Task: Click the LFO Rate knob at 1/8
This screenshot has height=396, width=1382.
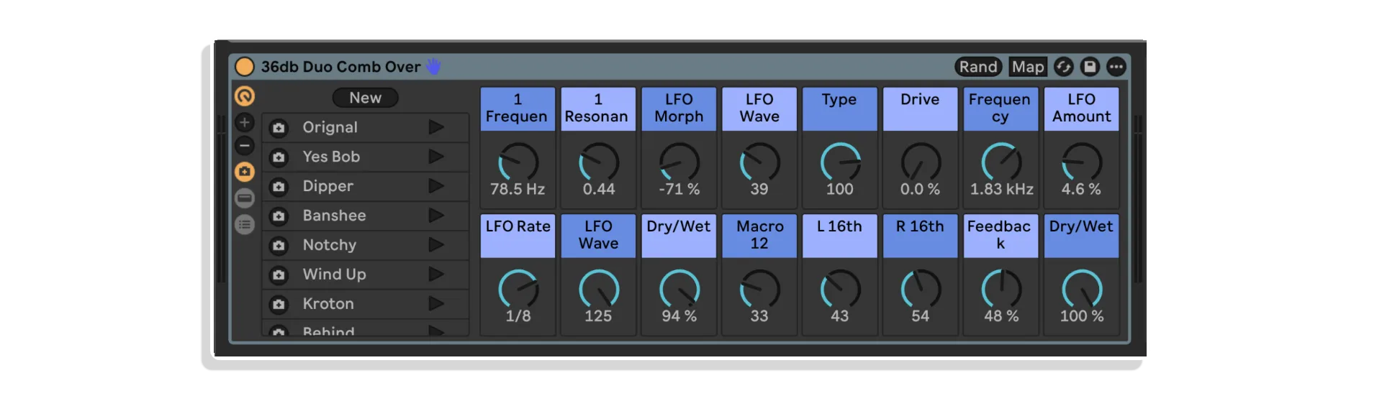Action: pyautogui.click(x=518, y=289)
